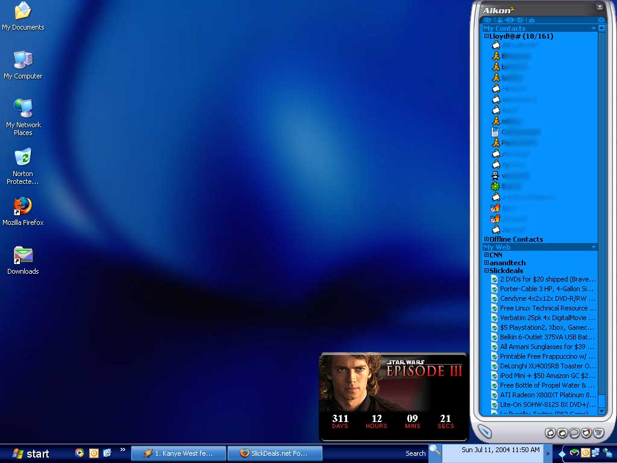Image resolution: width=617 pixels, height=463 pixels.
Task: Open the Mozilla Firefox desktop shortcut
Action: click(23, 207)
